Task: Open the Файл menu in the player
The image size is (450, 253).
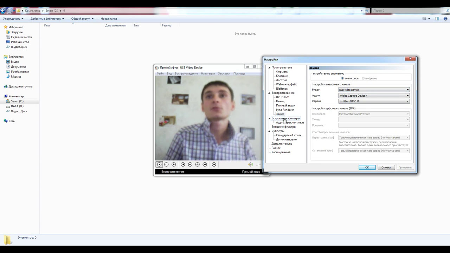Action: [x=160, y=73]
